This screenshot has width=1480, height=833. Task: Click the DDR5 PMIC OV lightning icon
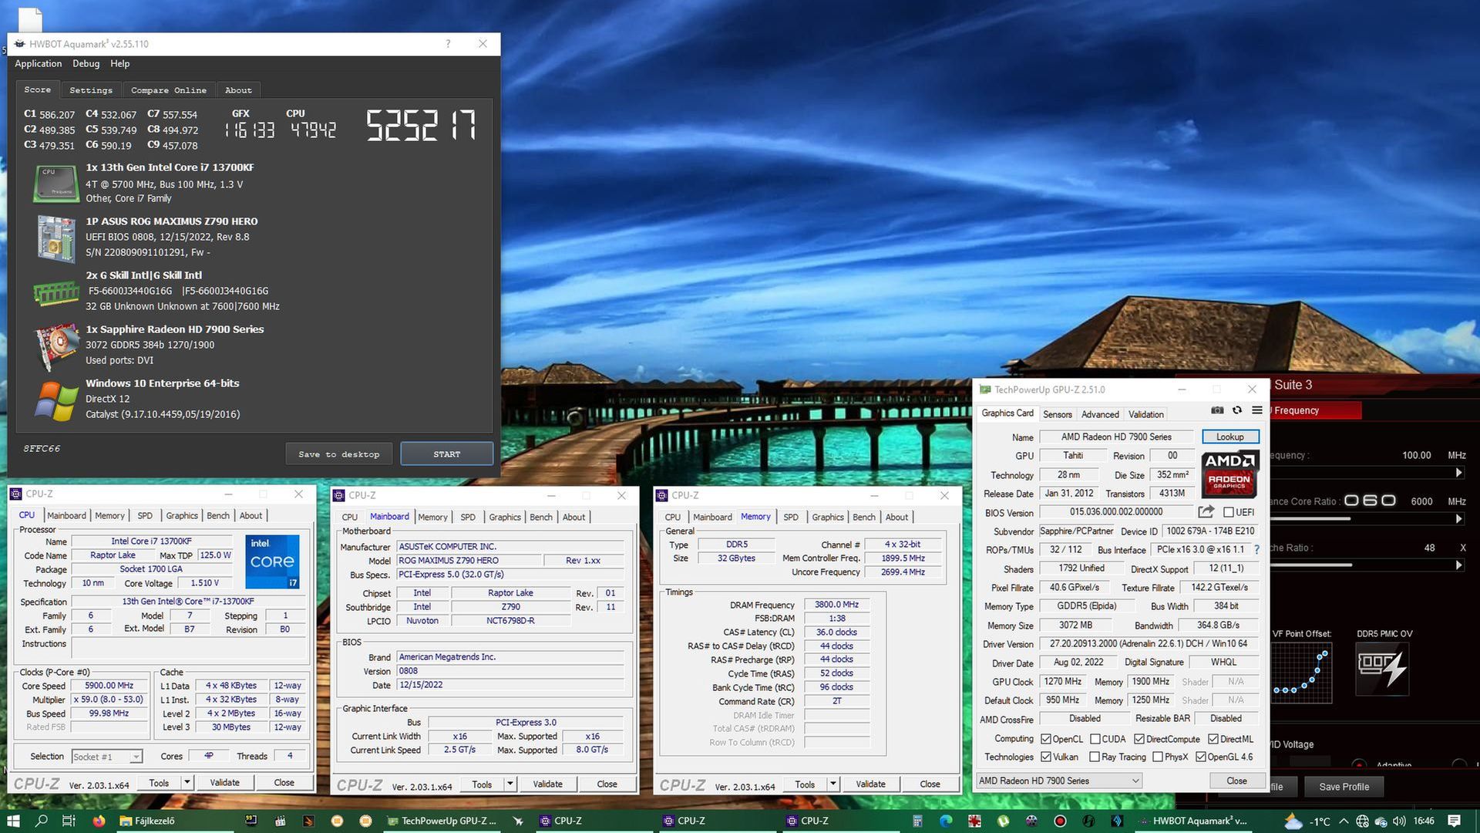pyautogui.click(x=1382, y=669)
